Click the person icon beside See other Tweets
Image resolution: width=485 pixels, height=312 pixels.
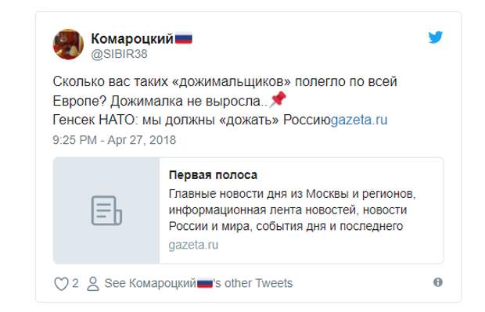point(93,284)
